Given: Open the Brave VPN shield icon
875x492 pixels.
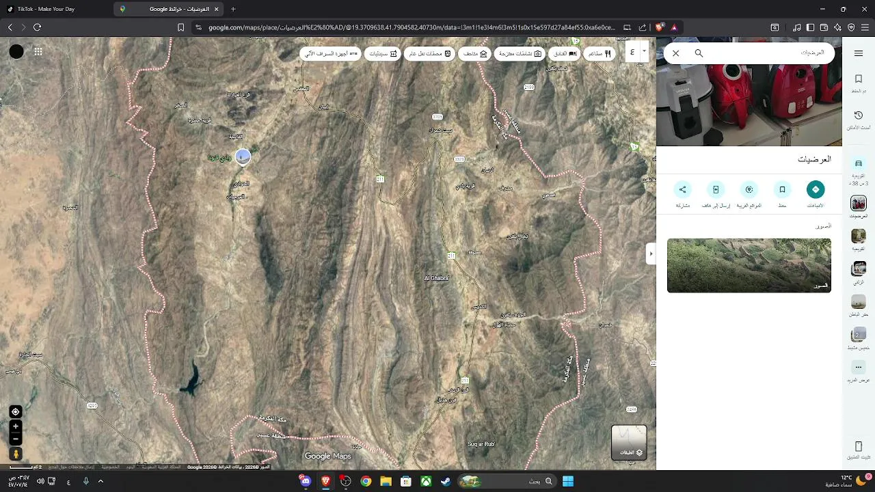Looking at the screenshot, I should click(x=851, y=27).
